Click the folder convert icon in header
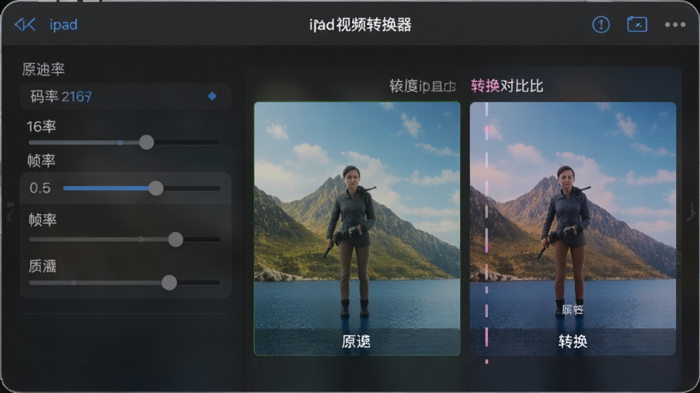The image size is (700, 393). tap(637, 24)
